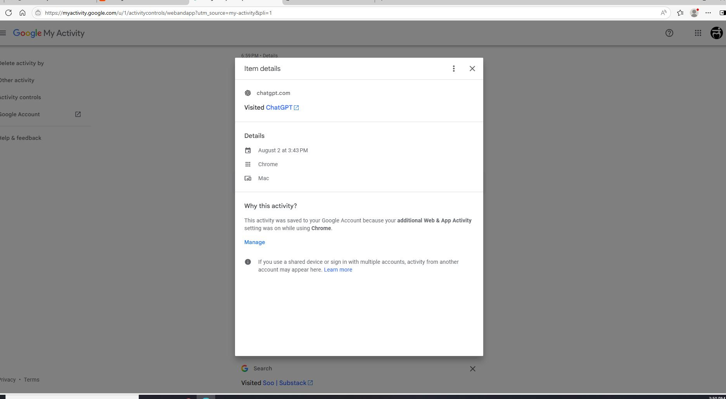Open the ChatGPT visited link
This screenshot has height=399, width=726.
279,108
